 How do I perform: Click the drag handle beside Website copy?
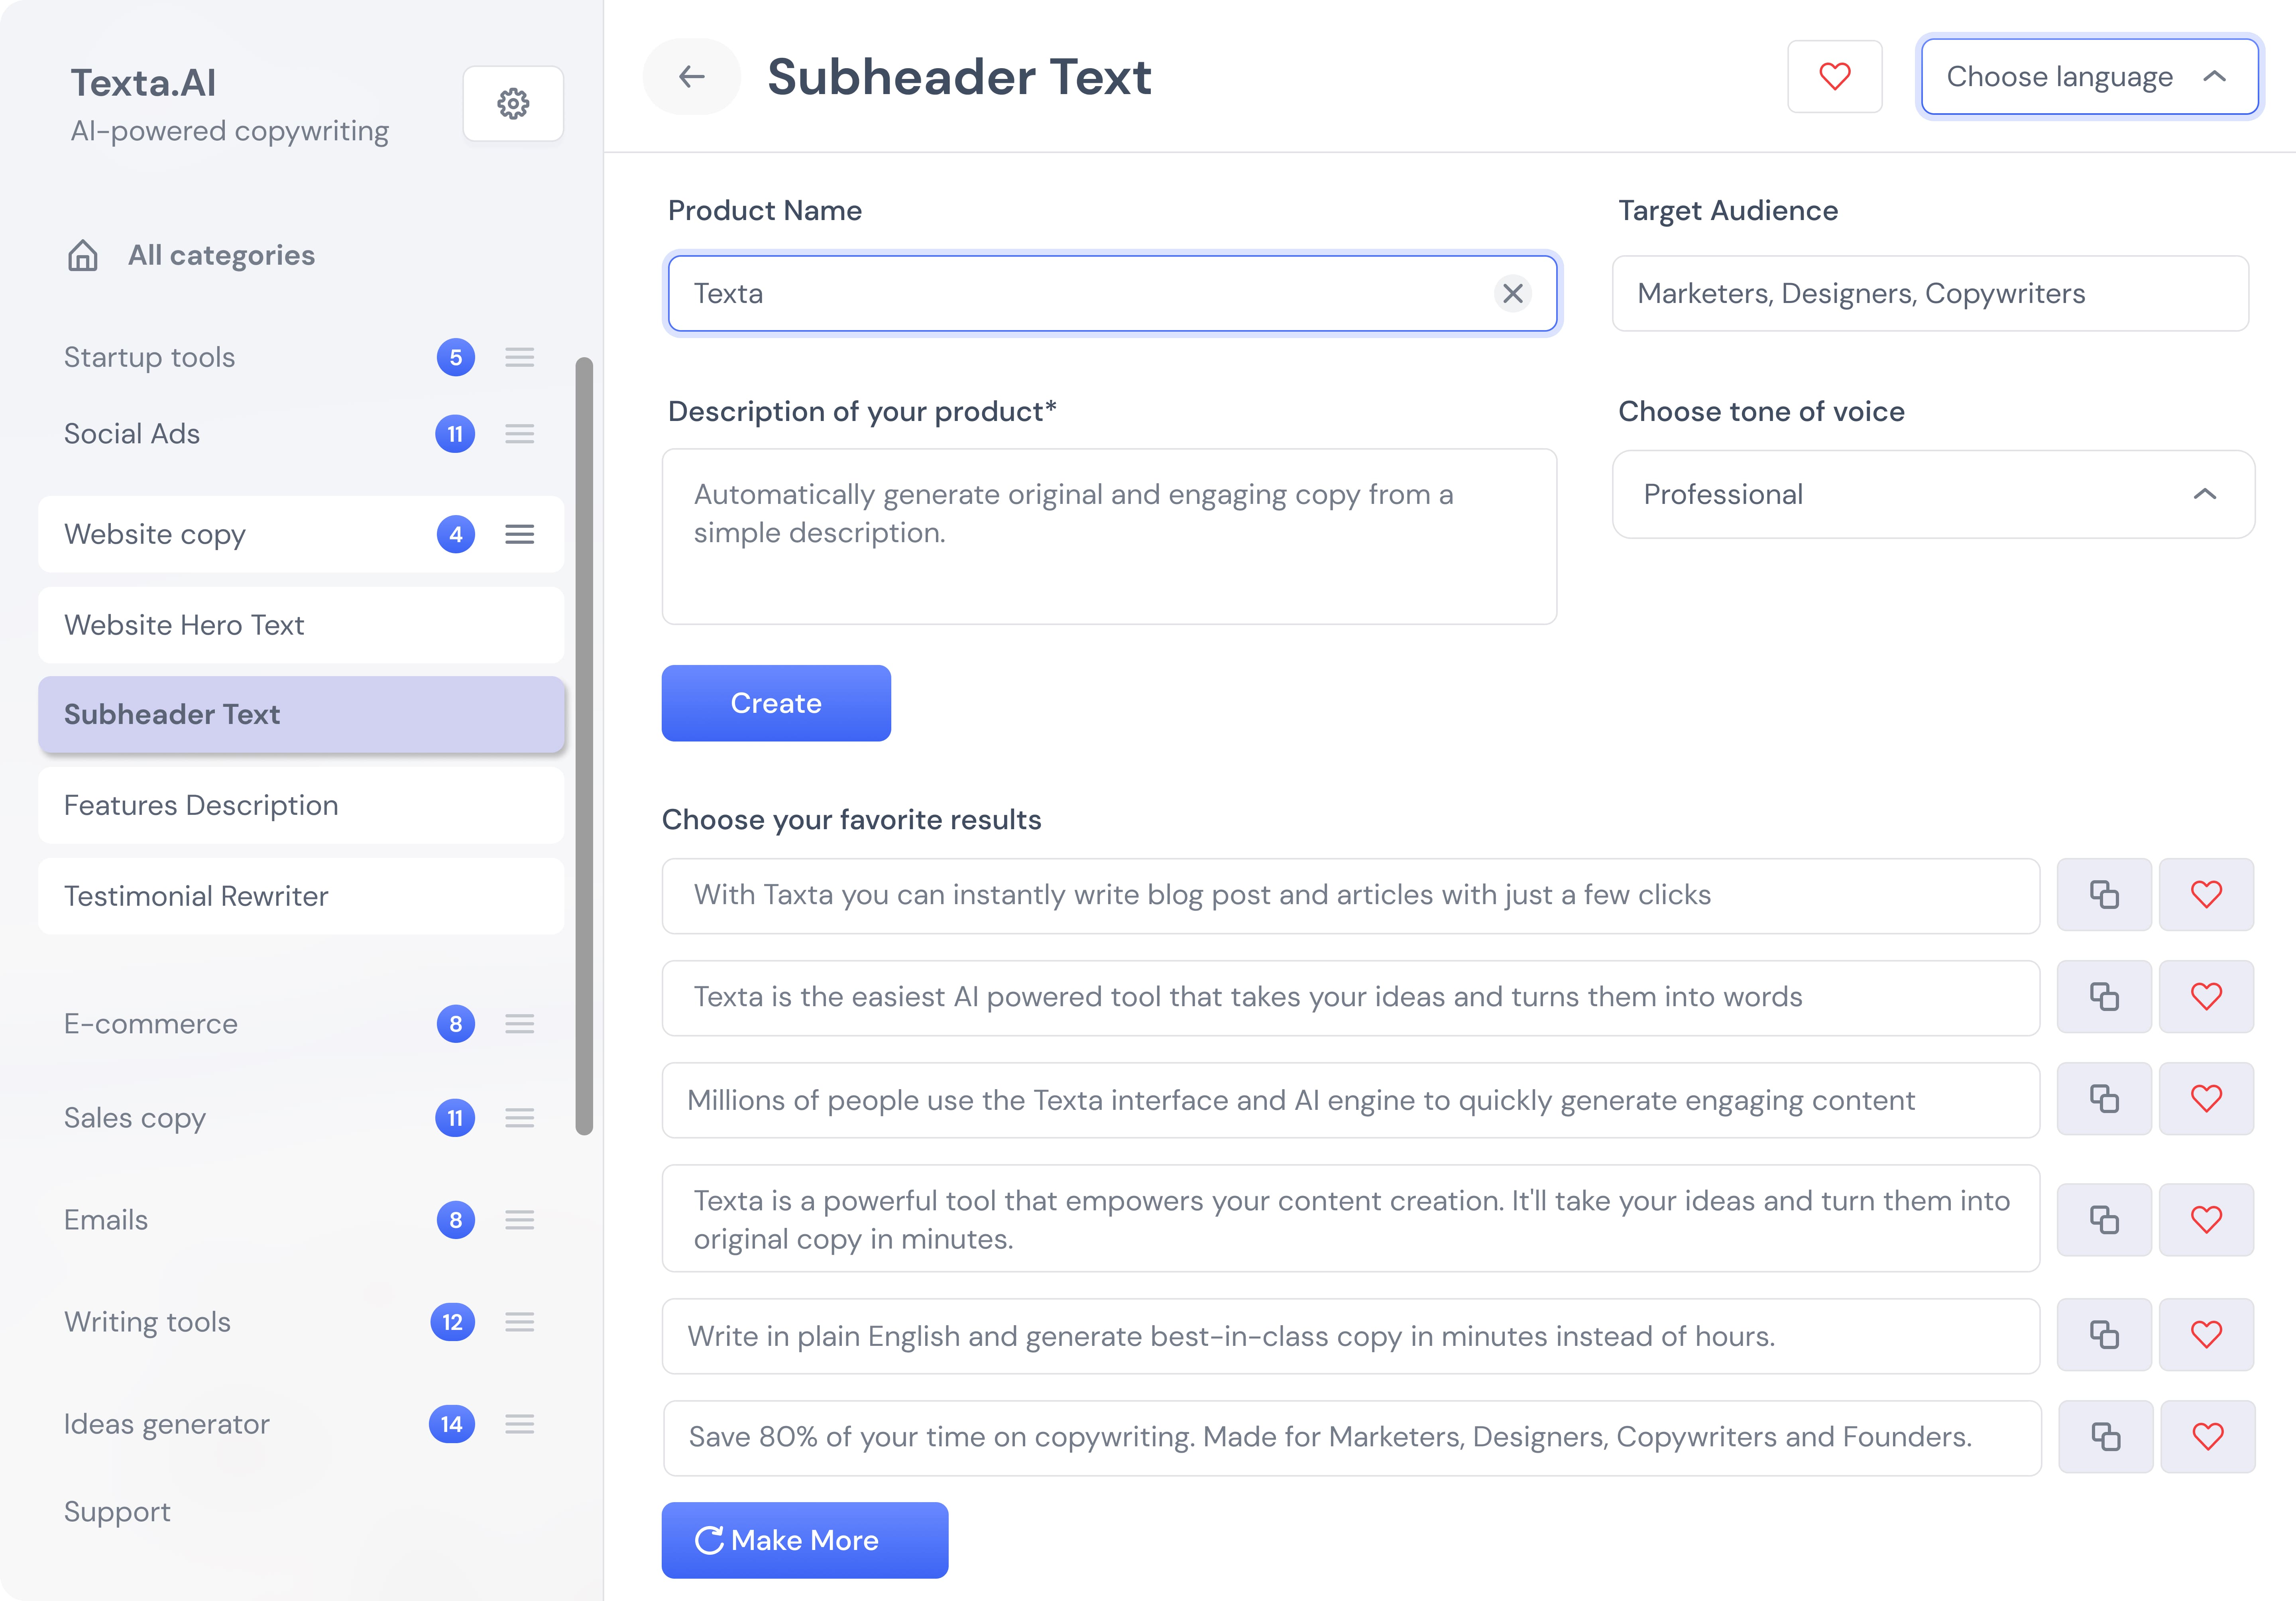520,534
